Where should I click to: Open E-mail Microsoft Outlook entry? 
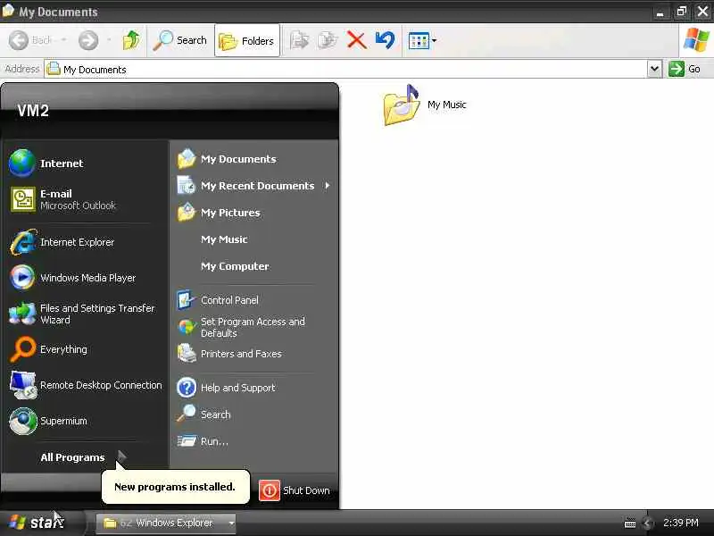point(87,199)
